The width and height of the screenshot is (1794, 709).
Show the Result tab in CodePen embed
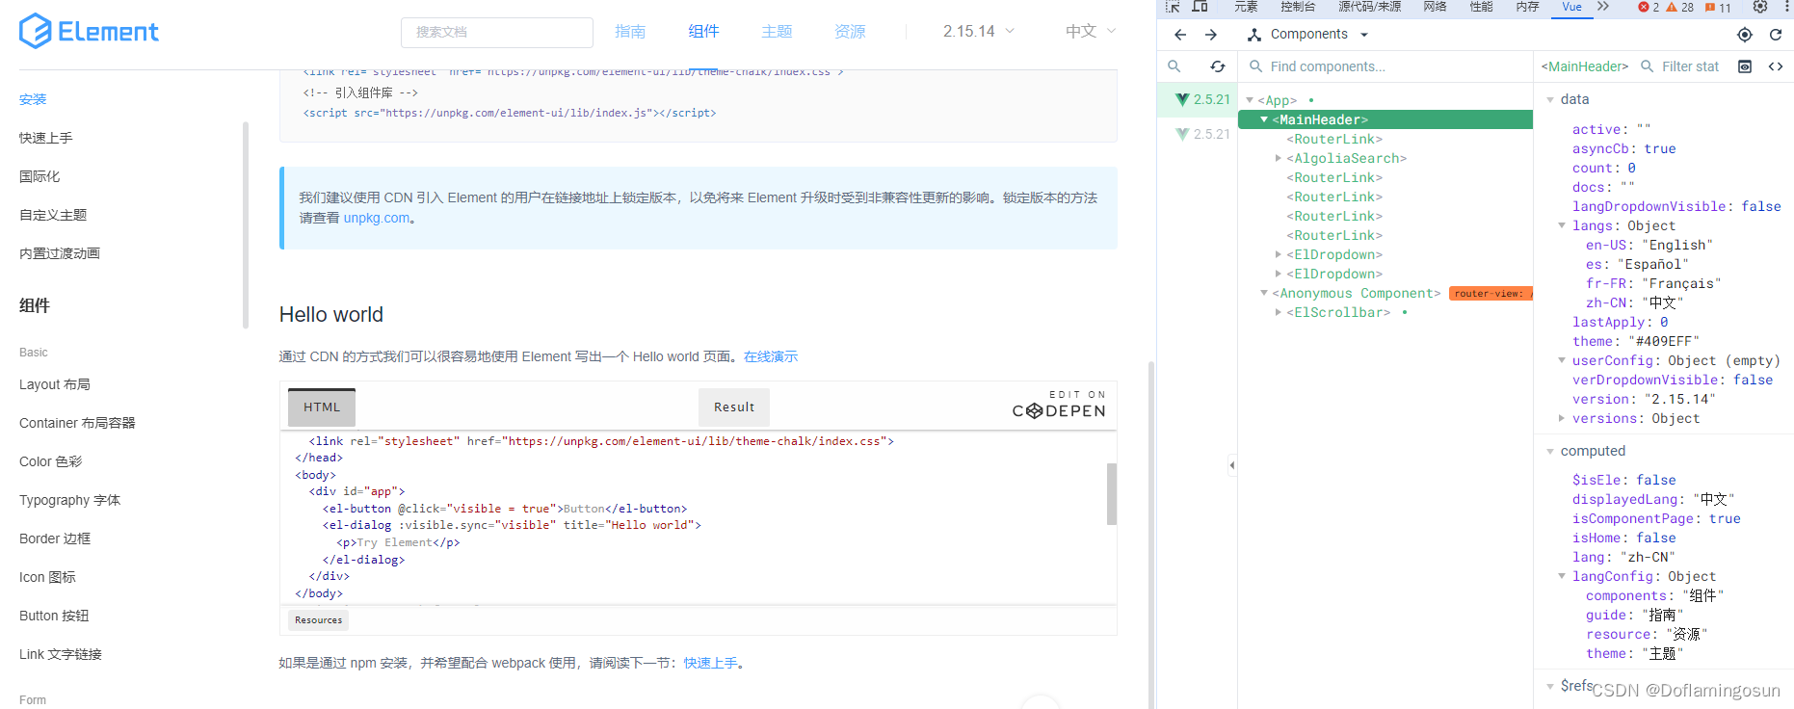pos(734,407)
